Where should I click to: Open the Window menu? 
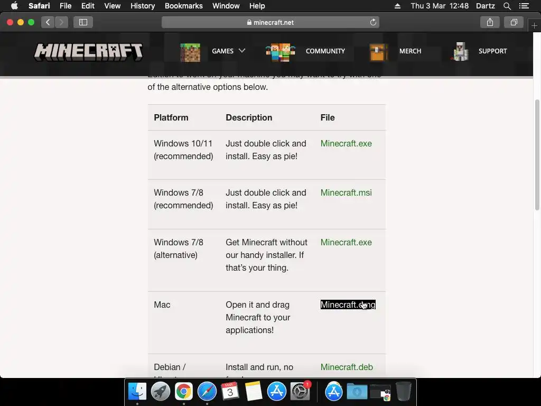tap(226, 6)
